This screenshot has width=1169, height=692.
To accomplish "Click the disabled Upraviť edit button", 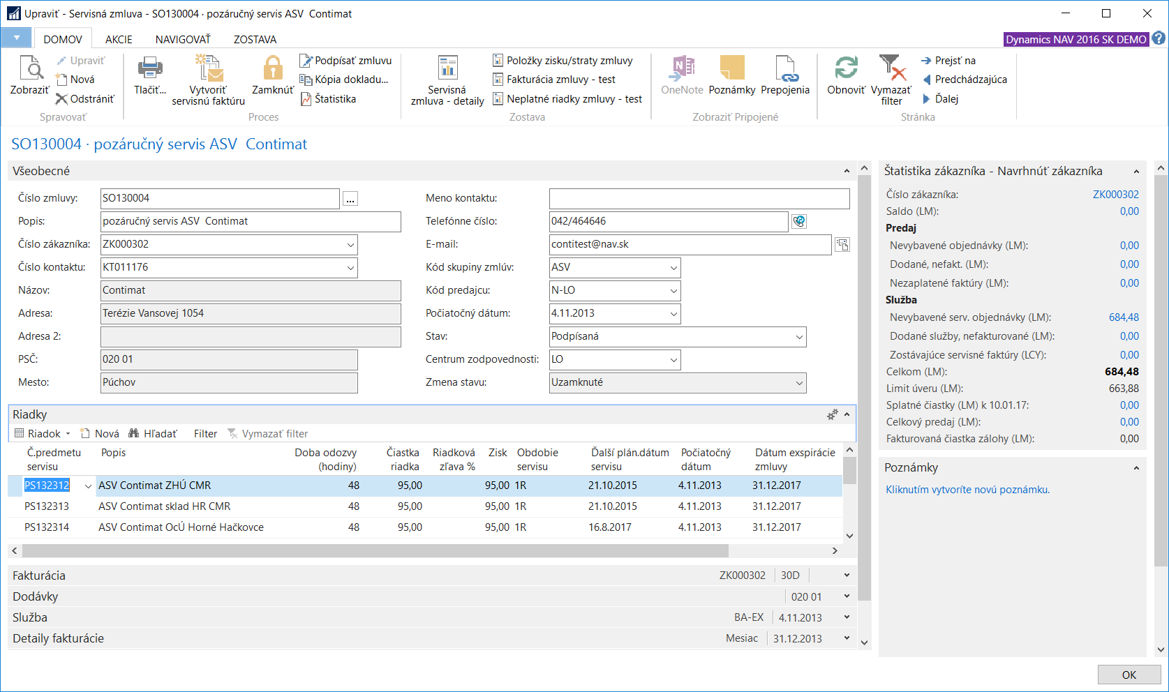I will point(80,61).
